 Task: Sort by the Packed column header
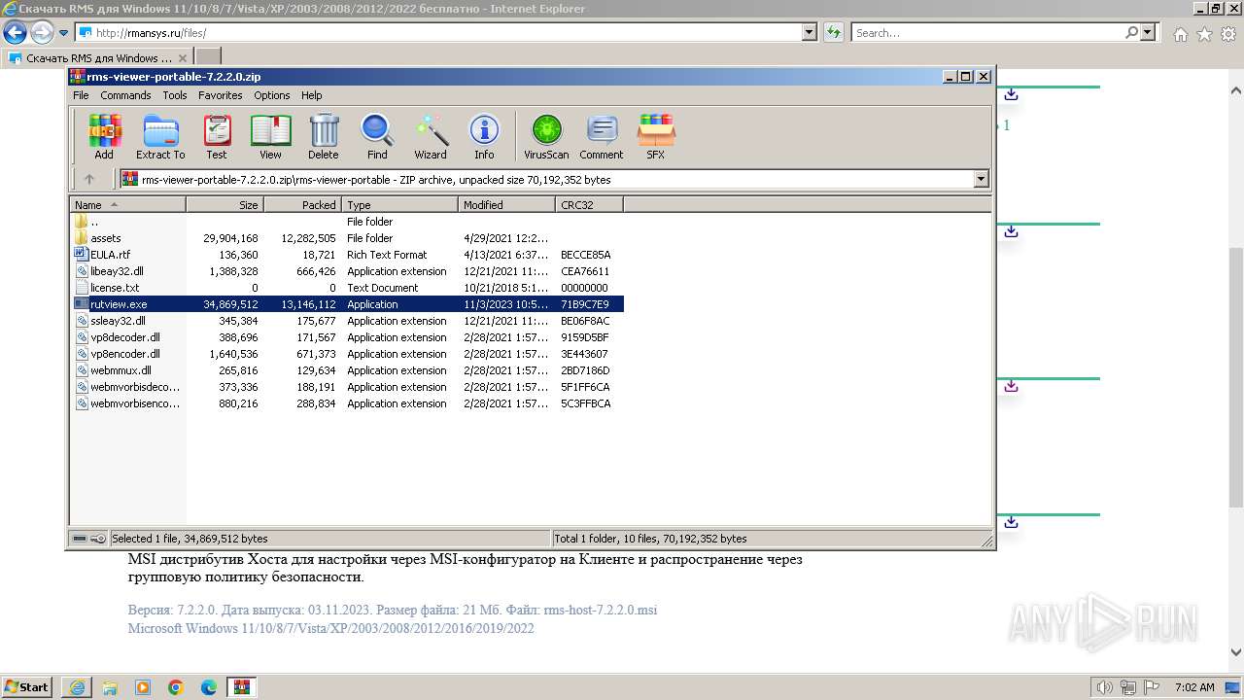pos(302,205)
